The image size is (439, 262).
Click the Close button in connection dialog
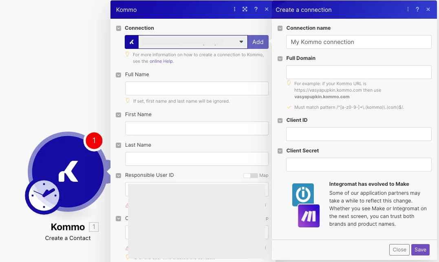[399, 250]
